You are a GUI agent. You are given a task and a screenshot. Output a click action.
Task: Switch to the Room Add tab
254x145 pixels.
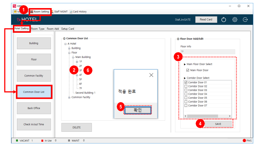coord(53,29)
